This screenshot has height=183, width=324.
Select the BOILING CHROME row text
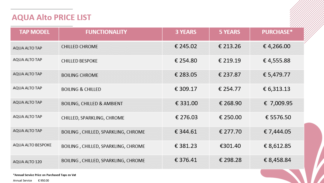point(80,75)
